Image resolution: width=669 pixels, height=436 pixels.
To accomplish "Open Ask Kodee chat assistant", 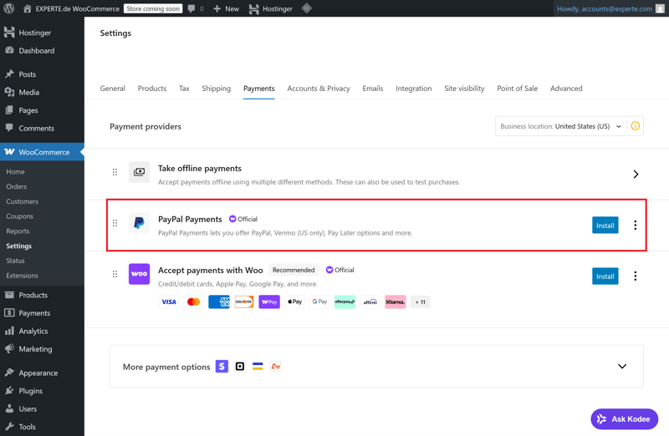I will [x=624, y=418].
